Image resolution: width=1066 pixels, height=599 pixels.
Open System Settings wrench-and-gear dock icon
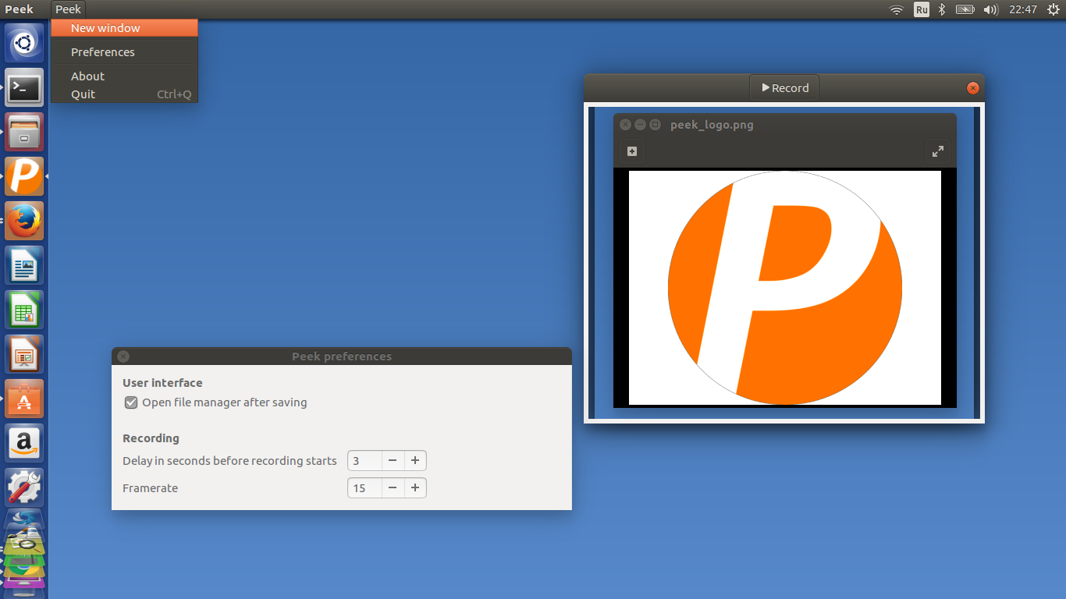click(24, 487)
